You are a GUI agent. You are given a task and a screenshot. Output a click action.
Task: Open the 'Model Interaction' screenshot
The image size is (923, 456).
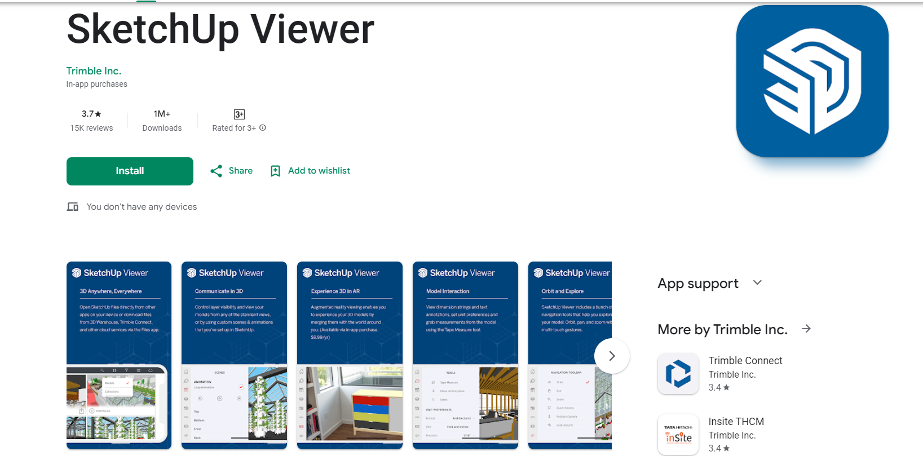[465, 355]
